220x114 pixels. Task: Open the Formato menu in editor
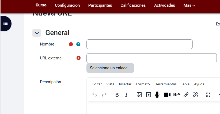[143, 84]
